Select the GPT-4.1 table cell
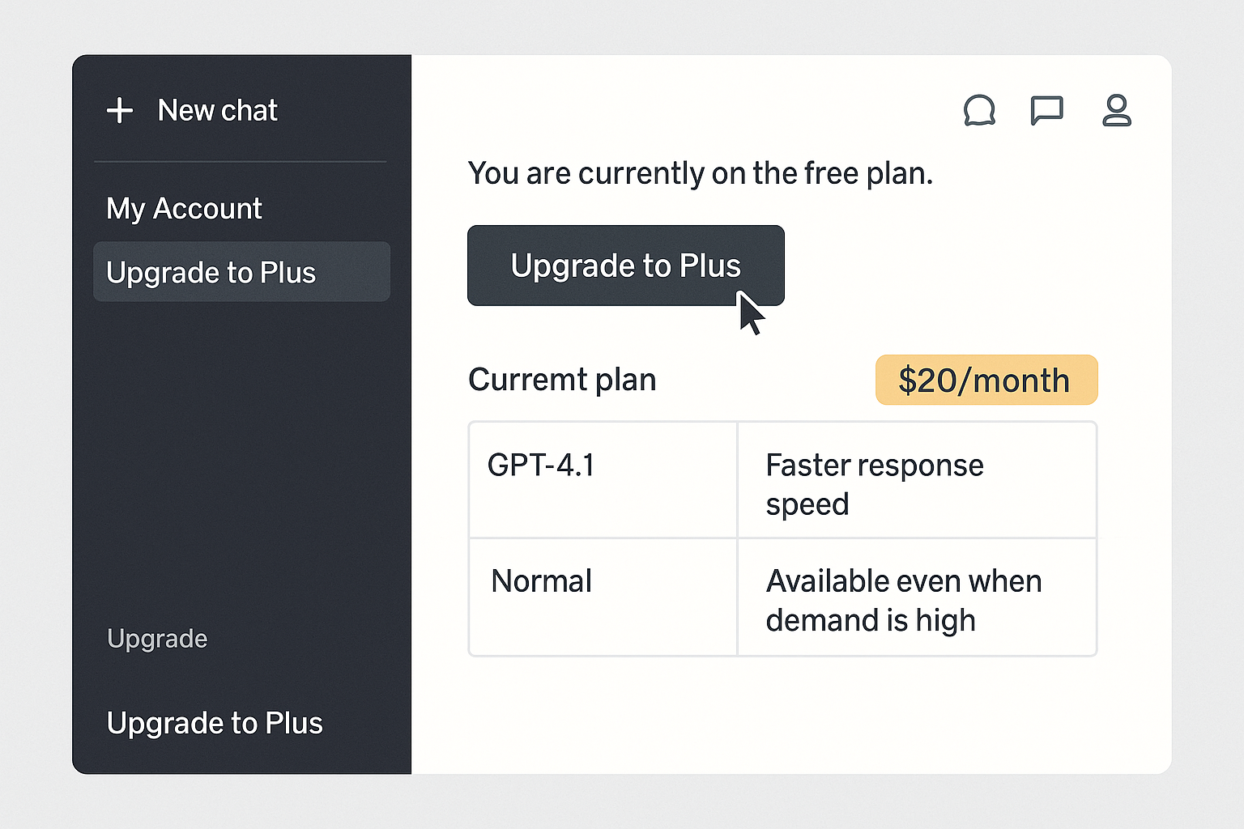 tap(603, 479)
